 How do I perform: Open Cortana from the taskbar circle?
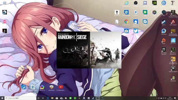tap(38, 98)
